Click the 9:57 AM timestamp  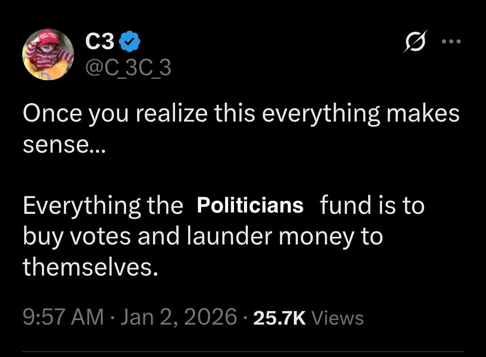click(63, 317)
